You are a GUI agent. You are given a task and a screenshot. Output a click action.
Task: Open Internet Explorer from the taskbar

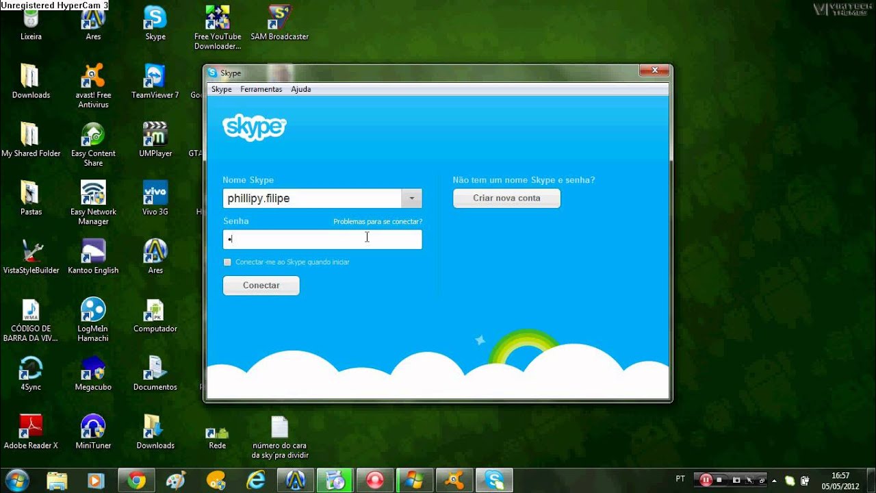(255, 480)
